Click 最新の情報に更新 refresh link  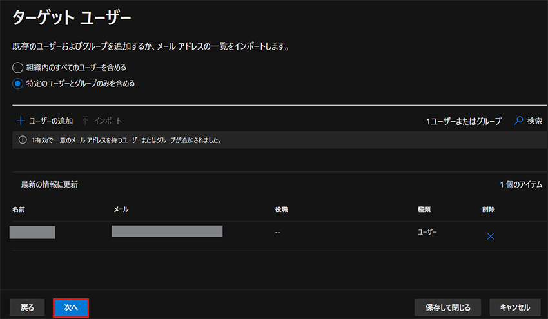(x=49, y=184)
